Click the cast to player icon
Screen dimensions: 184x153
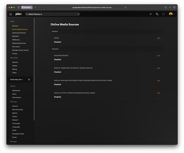point(164,14)
